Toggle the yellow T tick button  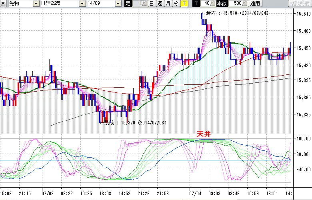[184, 4]
